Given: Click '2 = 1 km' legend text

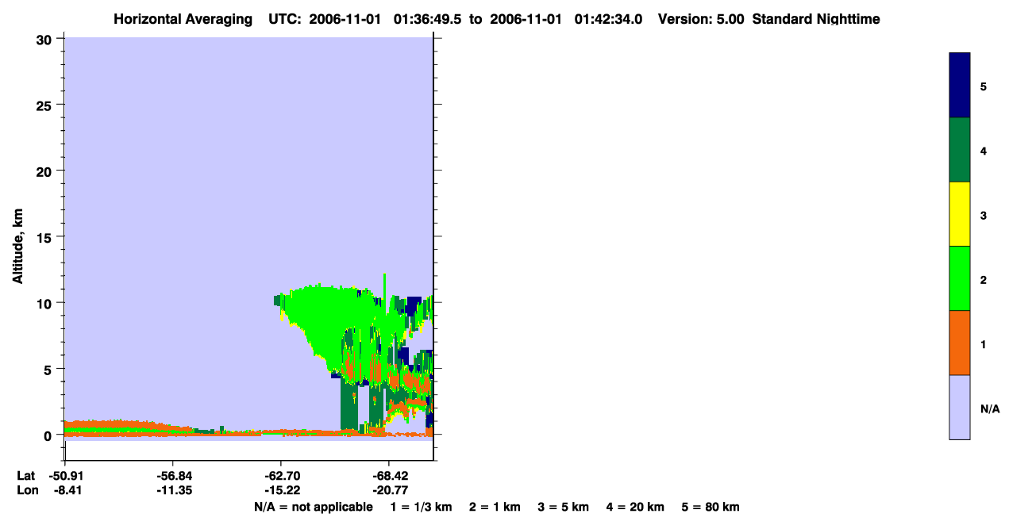Looking at the screenshot, I should 495,507.
